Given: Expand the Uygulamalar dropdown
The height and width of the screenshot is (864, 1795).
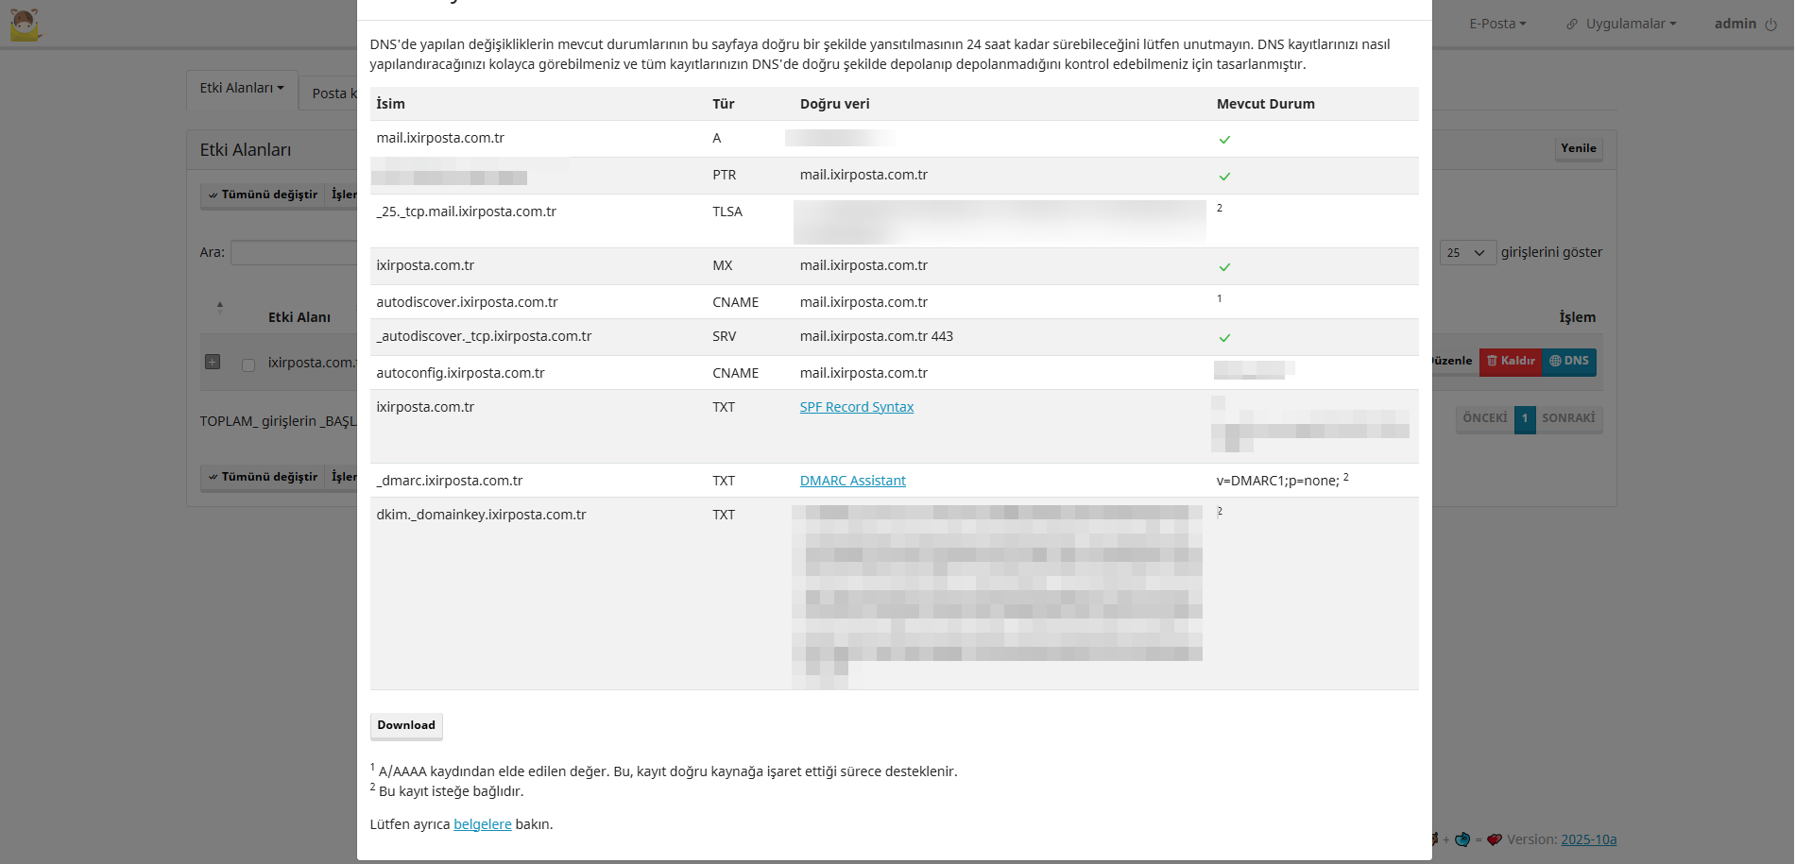Looking at the screenshot, I should pyautogui.click(x=1631, y=24).
